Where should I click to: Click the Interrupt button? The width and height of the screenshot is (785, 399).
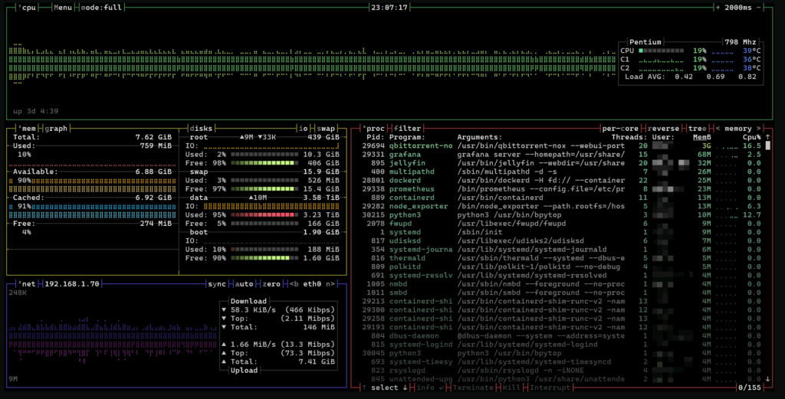[550, 388]
